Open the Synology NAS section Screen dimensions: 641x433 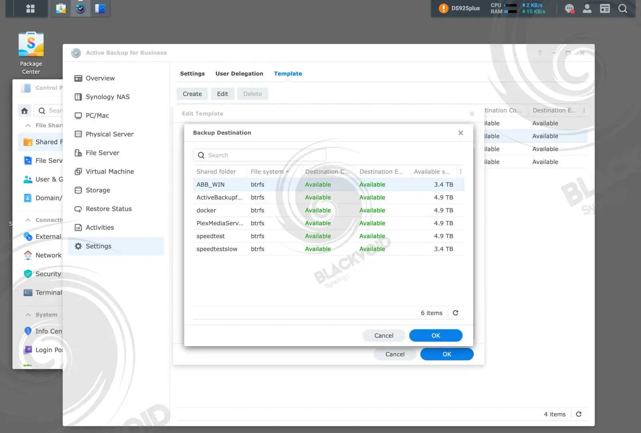click(x=116, y=97)
